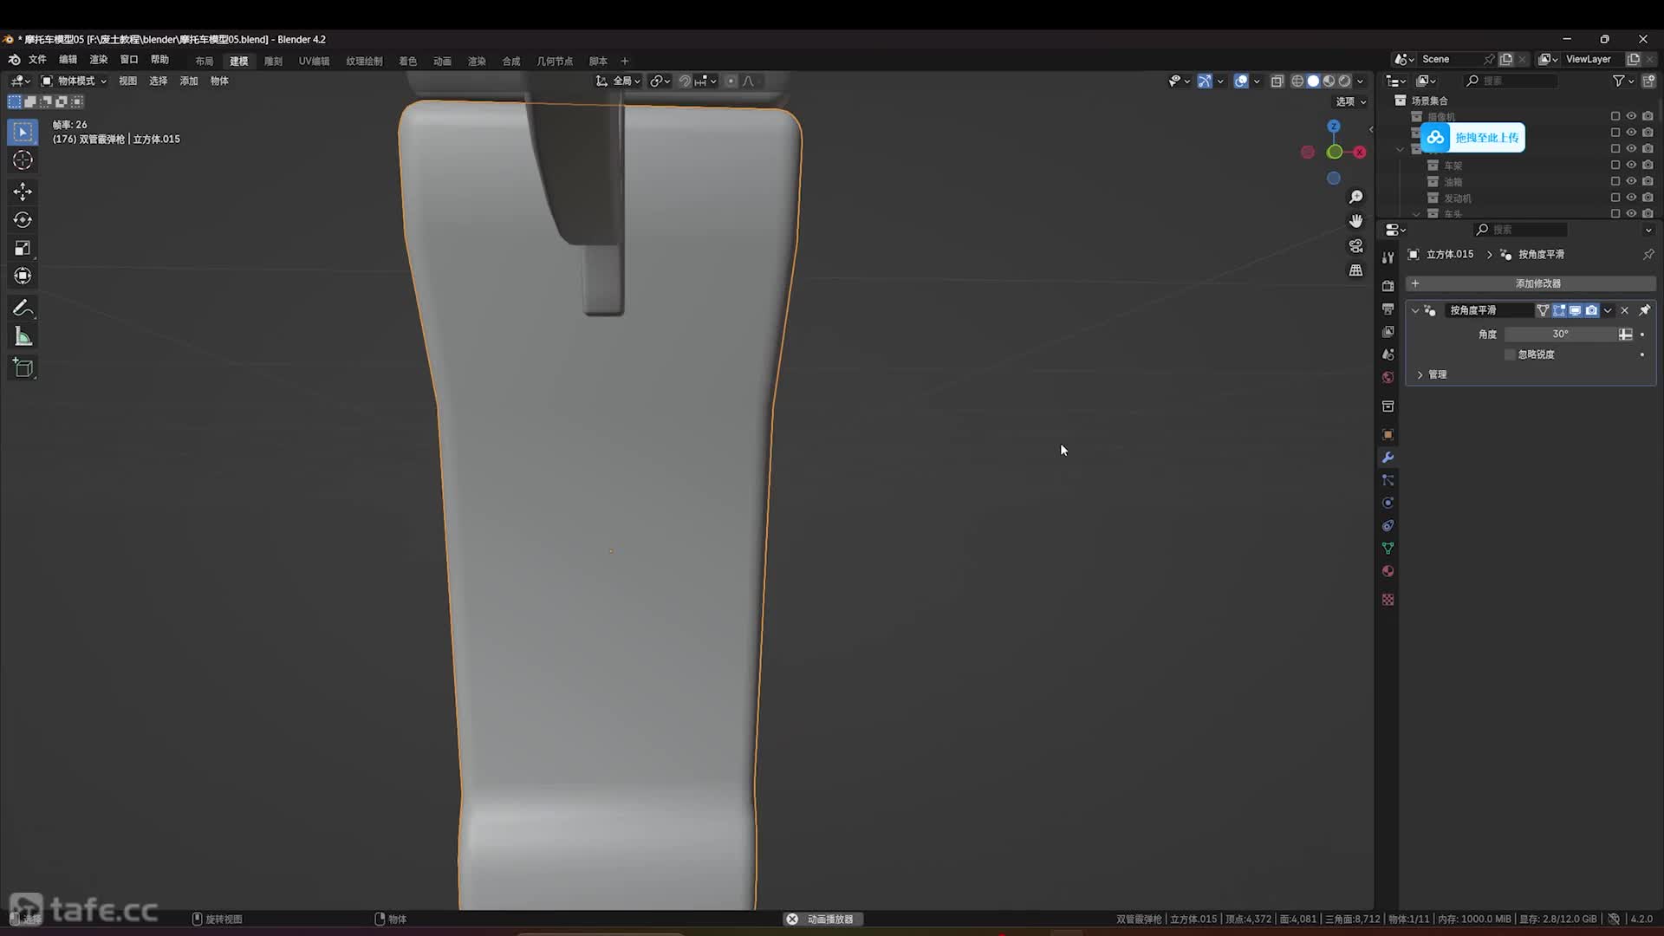Image resolution: width=1664 pixels, height=936 pixels.
Task: Select the Add Cube tool
Action: 23,368
